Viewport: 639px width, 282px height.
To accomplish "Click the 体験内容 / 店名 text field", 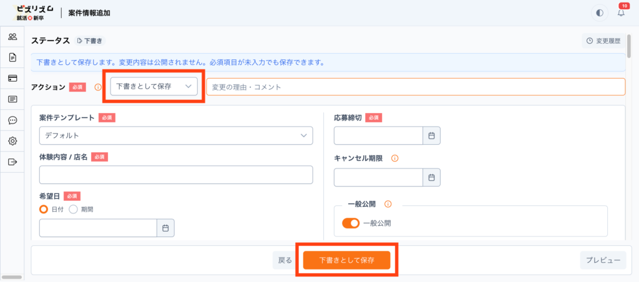I will tap(175, 175).
